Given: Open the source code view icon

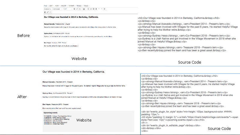Looking at the screenshot, I should click(50, 12).
